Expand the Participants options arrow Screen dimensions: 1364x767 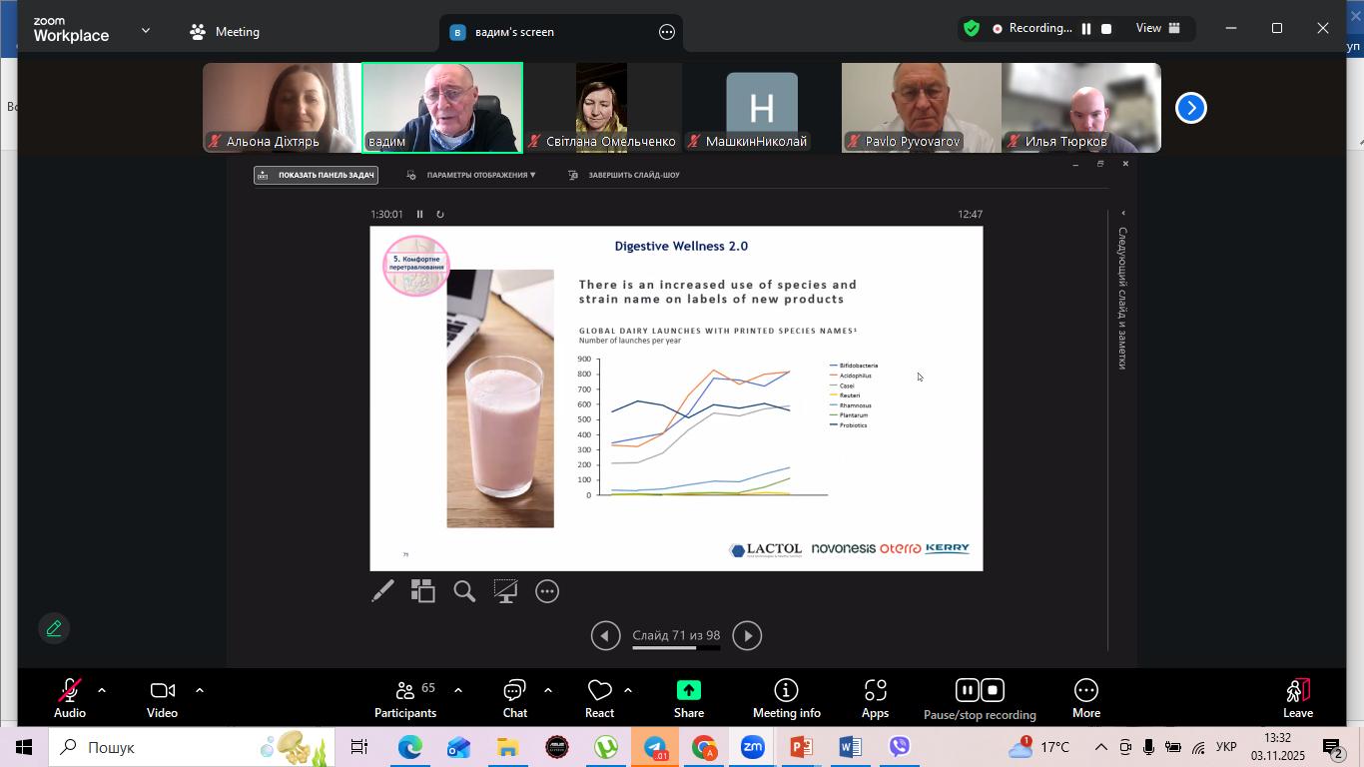pos(458,690)
